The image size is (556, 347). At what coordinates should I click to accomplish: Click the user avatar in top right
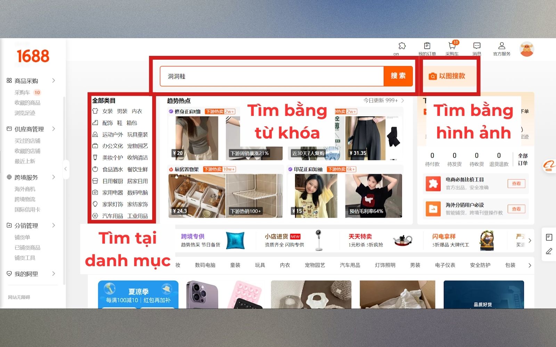tap(527, 49)
